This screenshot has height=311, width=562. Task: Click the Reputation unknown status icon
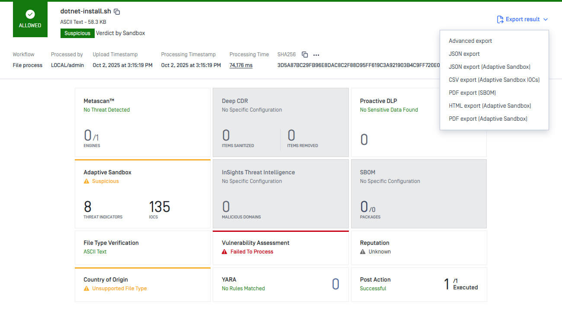coord(363,252)
